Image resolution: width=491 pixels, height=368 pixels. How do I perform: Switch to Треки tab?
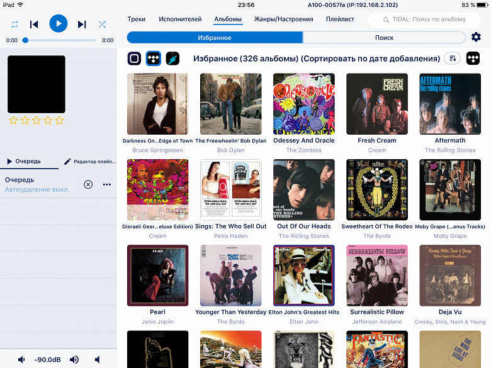(136, 19)
